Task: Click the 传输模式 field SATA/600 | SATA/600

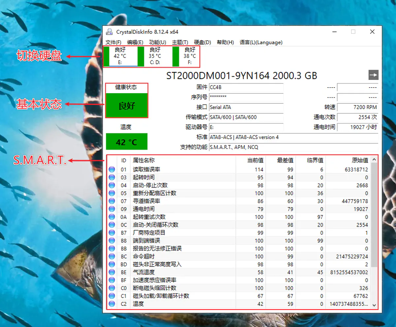Action: [x=246, y=117]
